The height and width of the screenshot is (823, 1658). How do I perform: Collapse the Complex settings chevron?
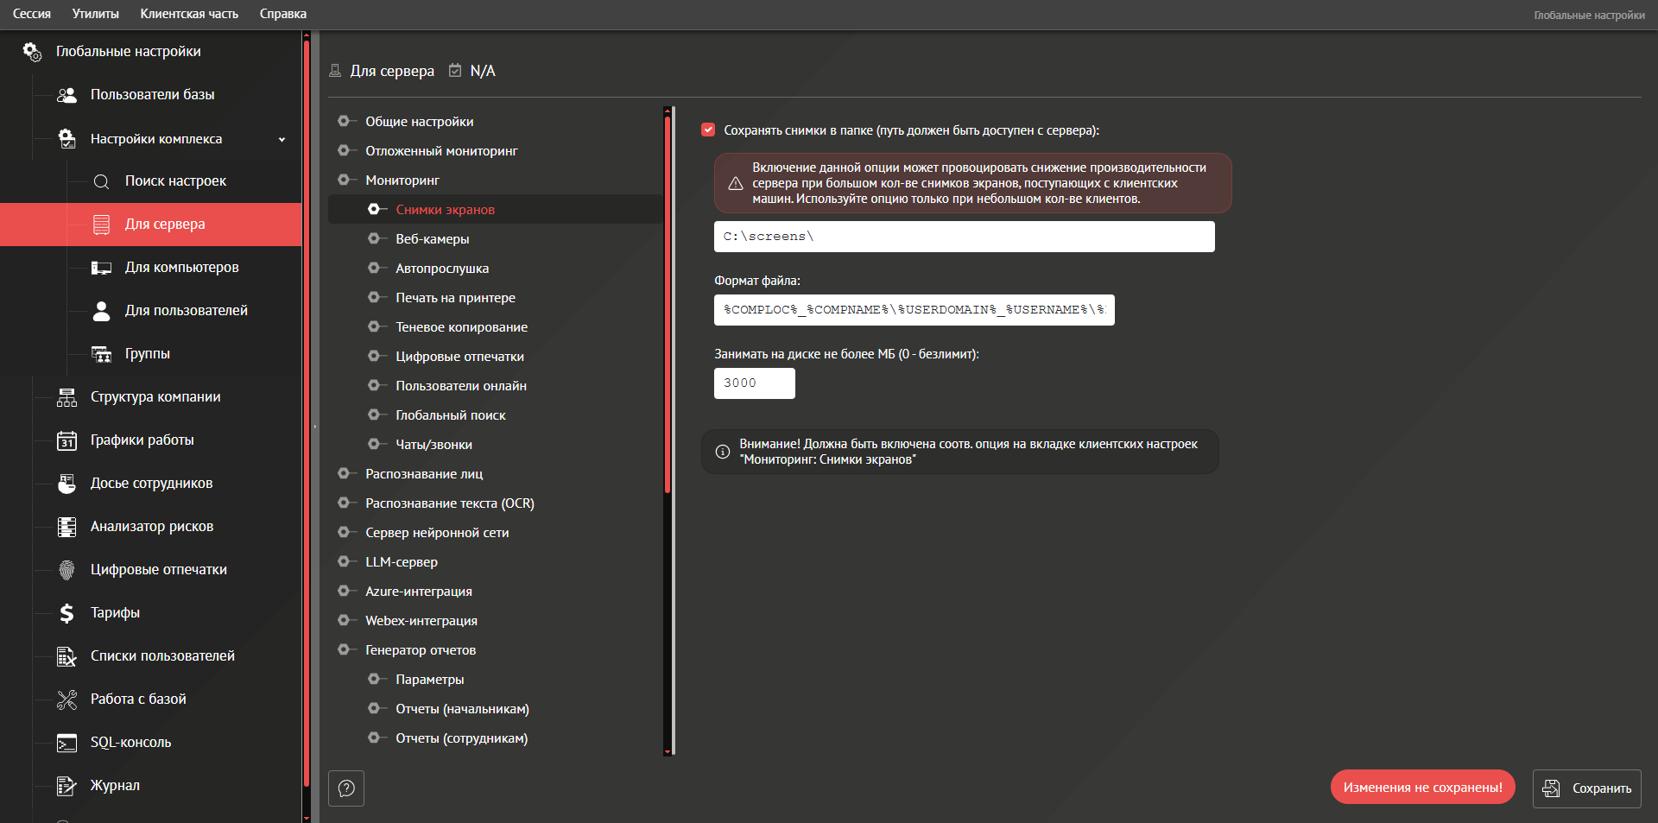pos(282,139)
